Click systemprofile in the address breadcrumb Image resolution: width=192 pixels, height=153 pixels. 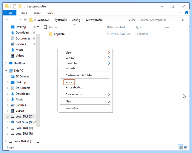pyautogui.click(x=94, y=20)
